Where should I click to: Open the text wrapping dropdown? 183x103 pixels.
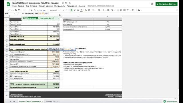pos(108,10)
